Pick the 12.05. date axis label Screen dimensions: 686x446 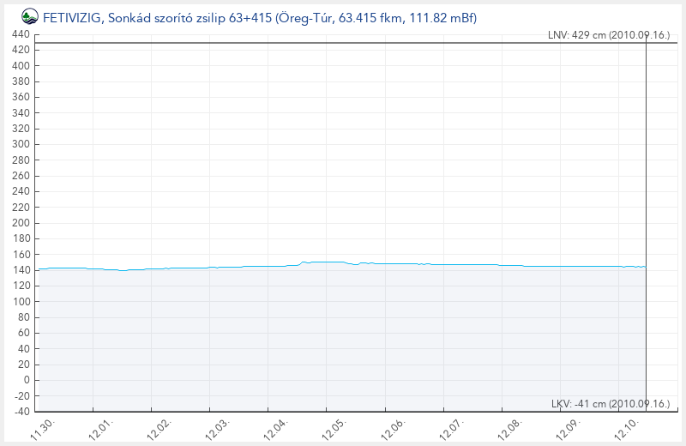[334, 428]
